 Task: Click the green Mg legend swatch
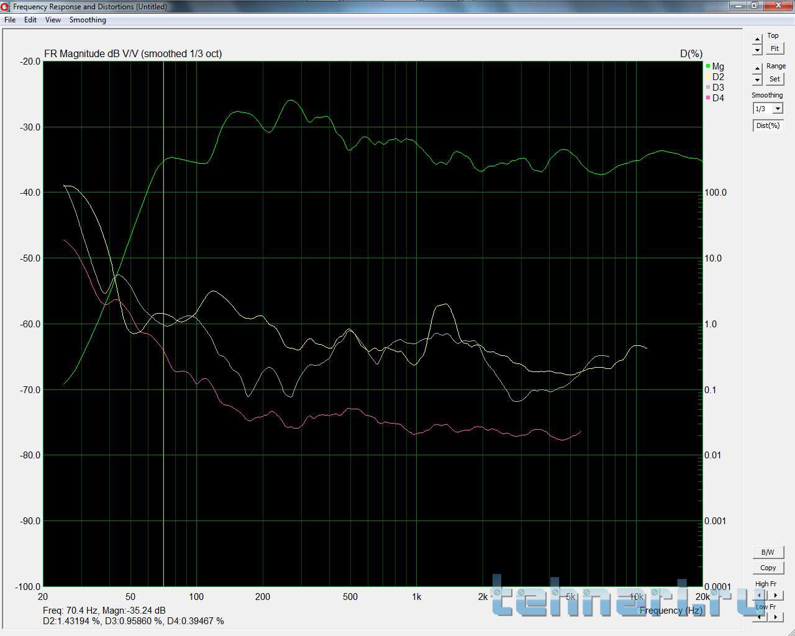click(x=708, y=66)
